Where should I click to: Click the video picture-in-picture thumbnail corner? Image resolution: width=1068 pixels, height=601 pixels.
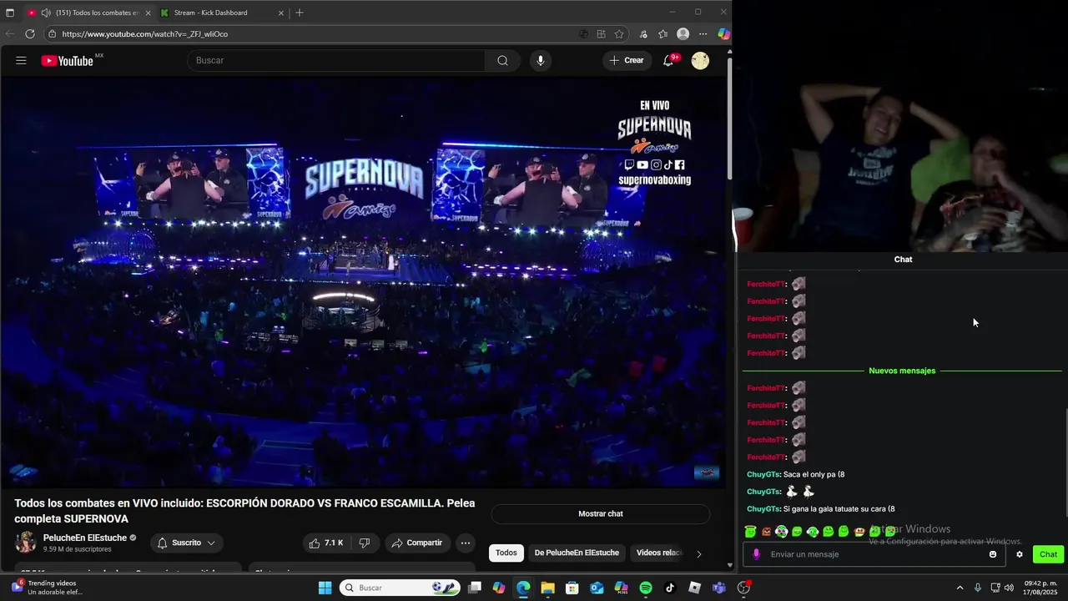coord(707,472)
